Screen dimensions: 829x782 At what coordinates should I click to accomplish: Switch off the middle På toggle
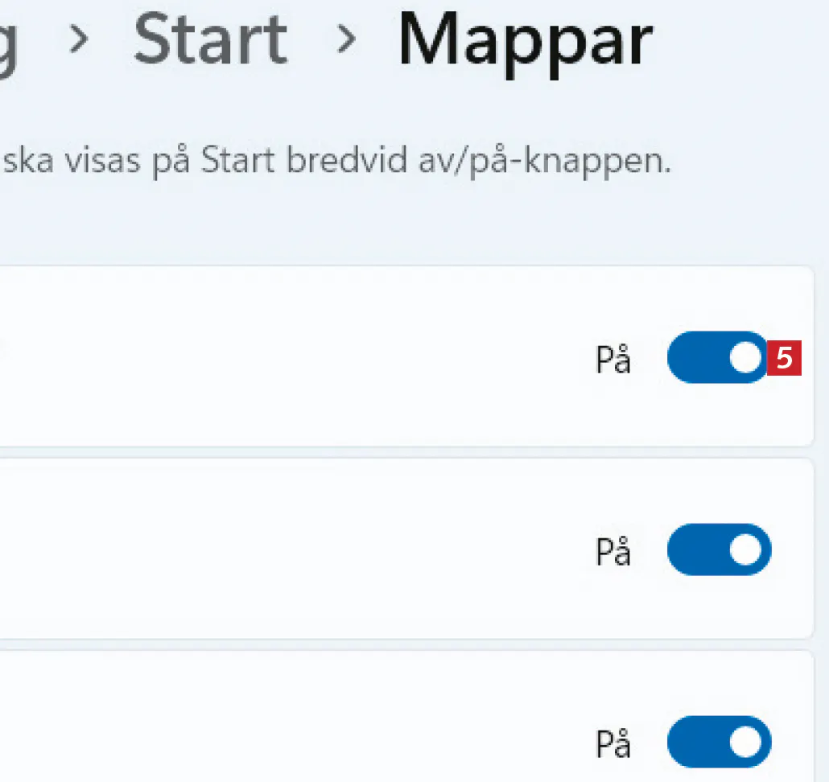click(x=719, y=549)
